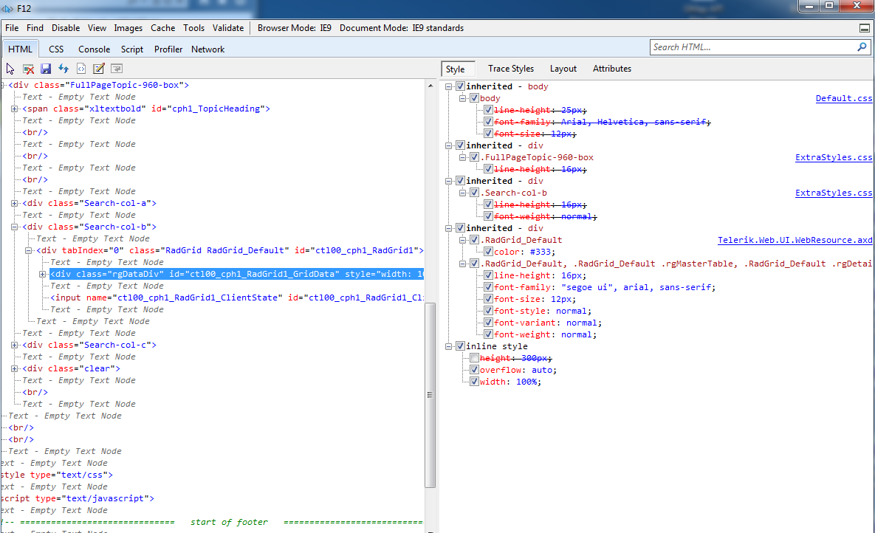Image resolution: width=875 pixels, height=533 pixels.
Task: Click the Save HTML floppy disk icon
Action: tap(46, 69)
